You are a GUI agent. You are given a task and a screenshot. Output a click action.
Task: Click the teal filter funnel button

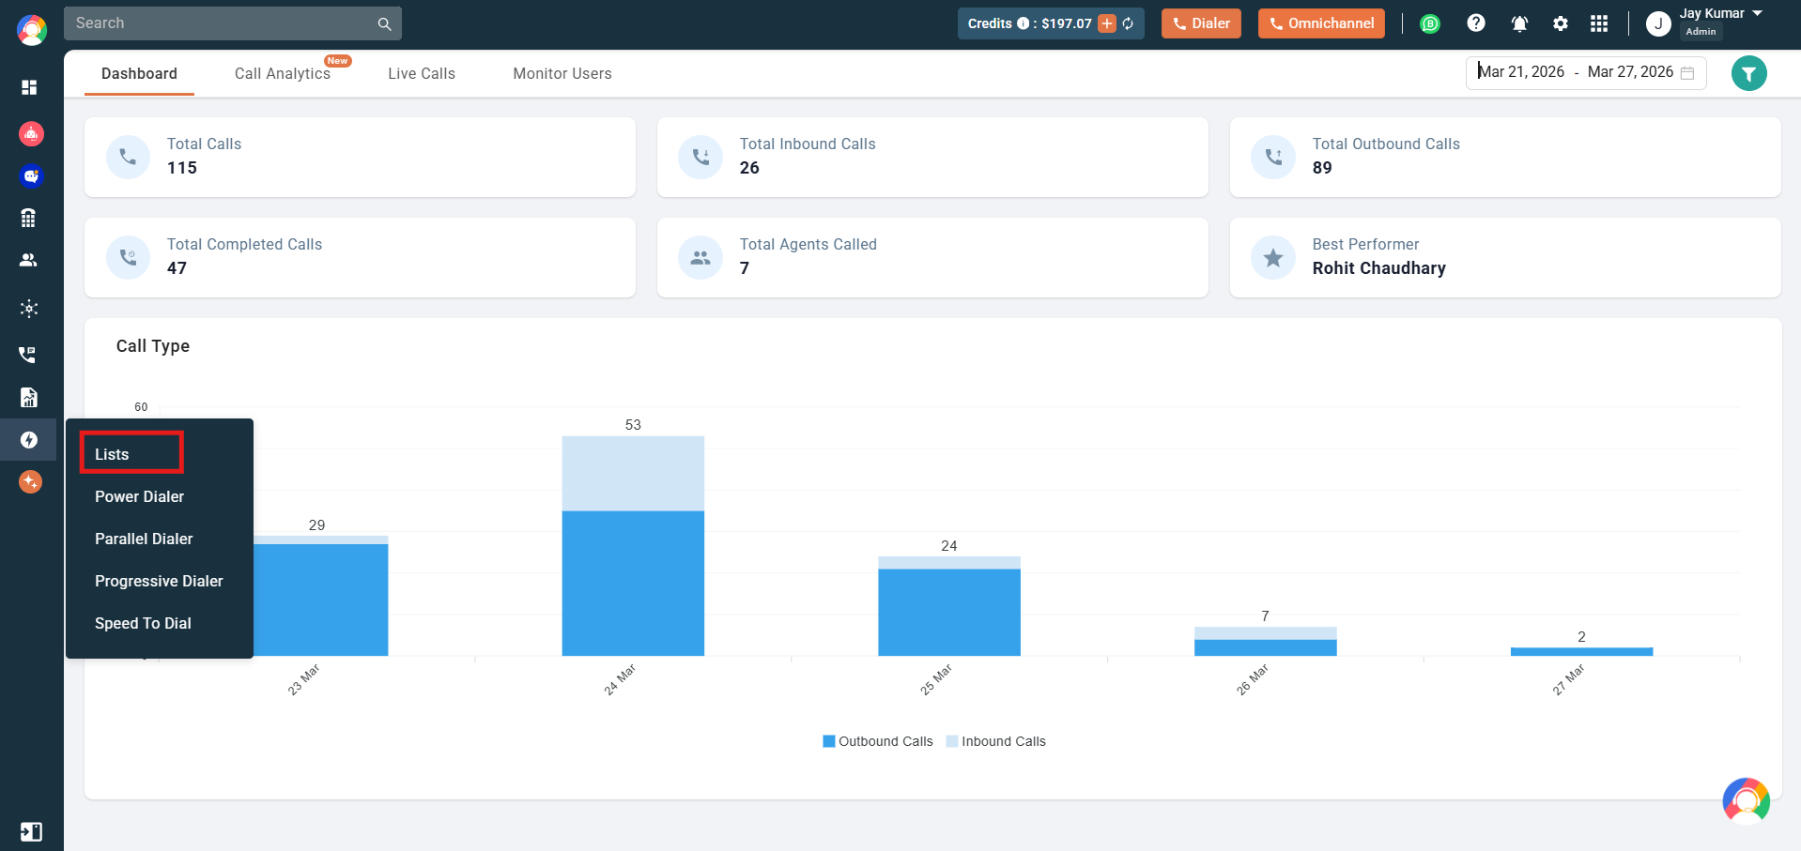click(1748, 73)
